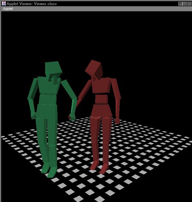Click the red figure's waist block

click(101, 99)
